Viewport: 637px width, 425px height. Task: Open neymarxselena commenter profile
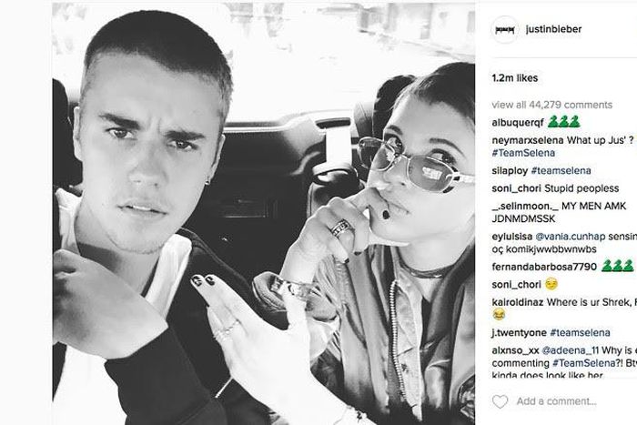[527, 140]
